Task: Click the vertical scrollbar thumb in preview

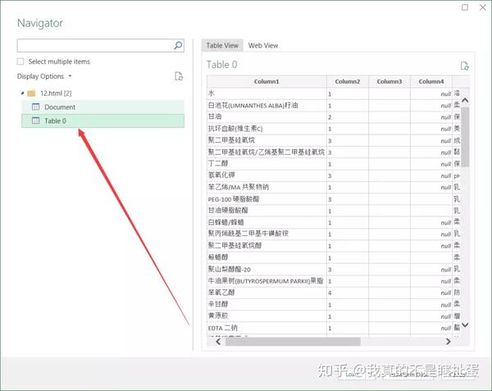Action: point(465,137)
